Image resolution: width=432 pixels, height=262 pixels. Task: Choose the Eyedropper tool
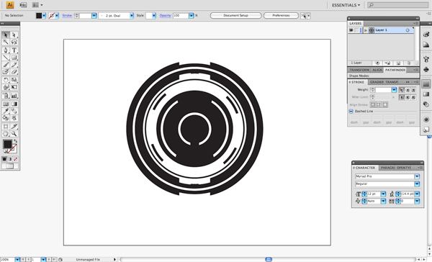pyautogui.click(x=6, y=111)
